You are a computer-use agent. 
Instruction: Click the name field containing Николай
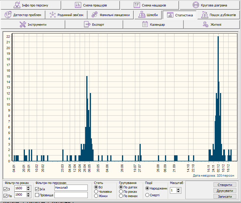pos(71,187)
